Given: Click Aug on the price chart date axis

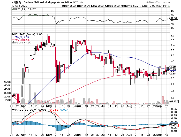Looking at the screenshot, I should coord(129,106).
